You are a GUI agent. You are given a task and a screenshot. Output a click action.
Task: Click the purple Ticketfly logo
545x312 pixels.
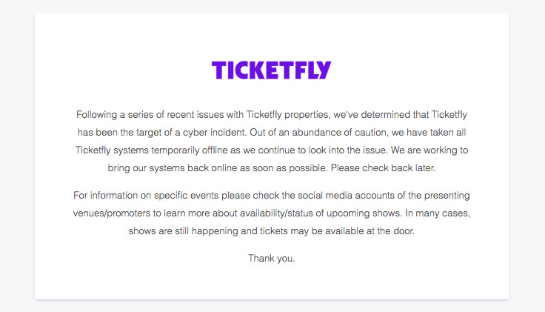pos(272,70)
